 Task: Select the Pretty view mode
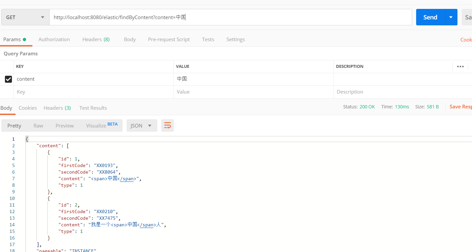tap(14, 126)
